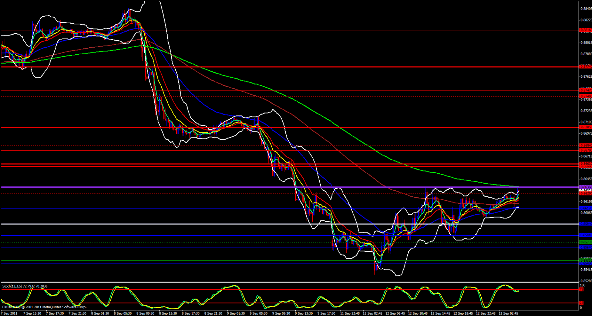Viewport: 592px width, 316px height.
Task: Select the red 0.88160 price level label
Action: point(585,30)
